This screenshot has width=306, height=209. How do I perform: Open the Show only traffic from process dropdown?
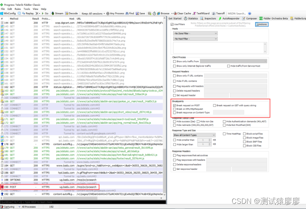[234, 61]
